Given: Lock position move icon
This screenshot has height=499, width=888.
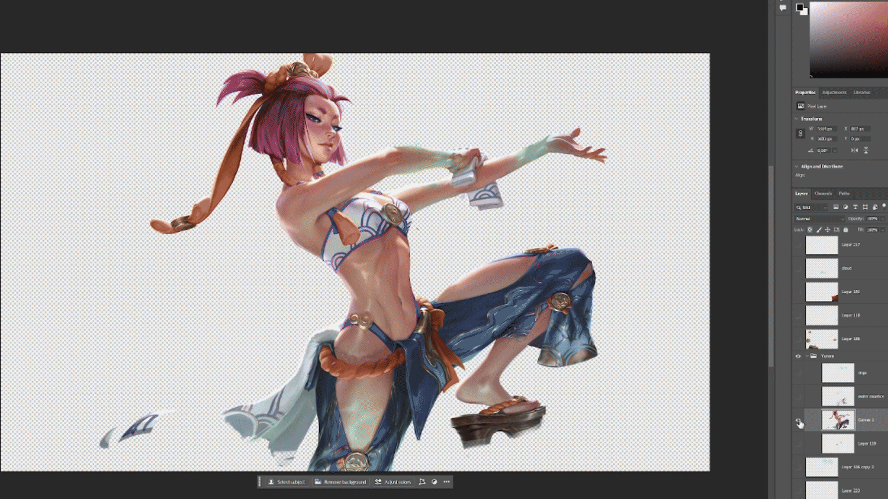Looking at the screenshot, I should pyautogui.click(x=828, y=229).
